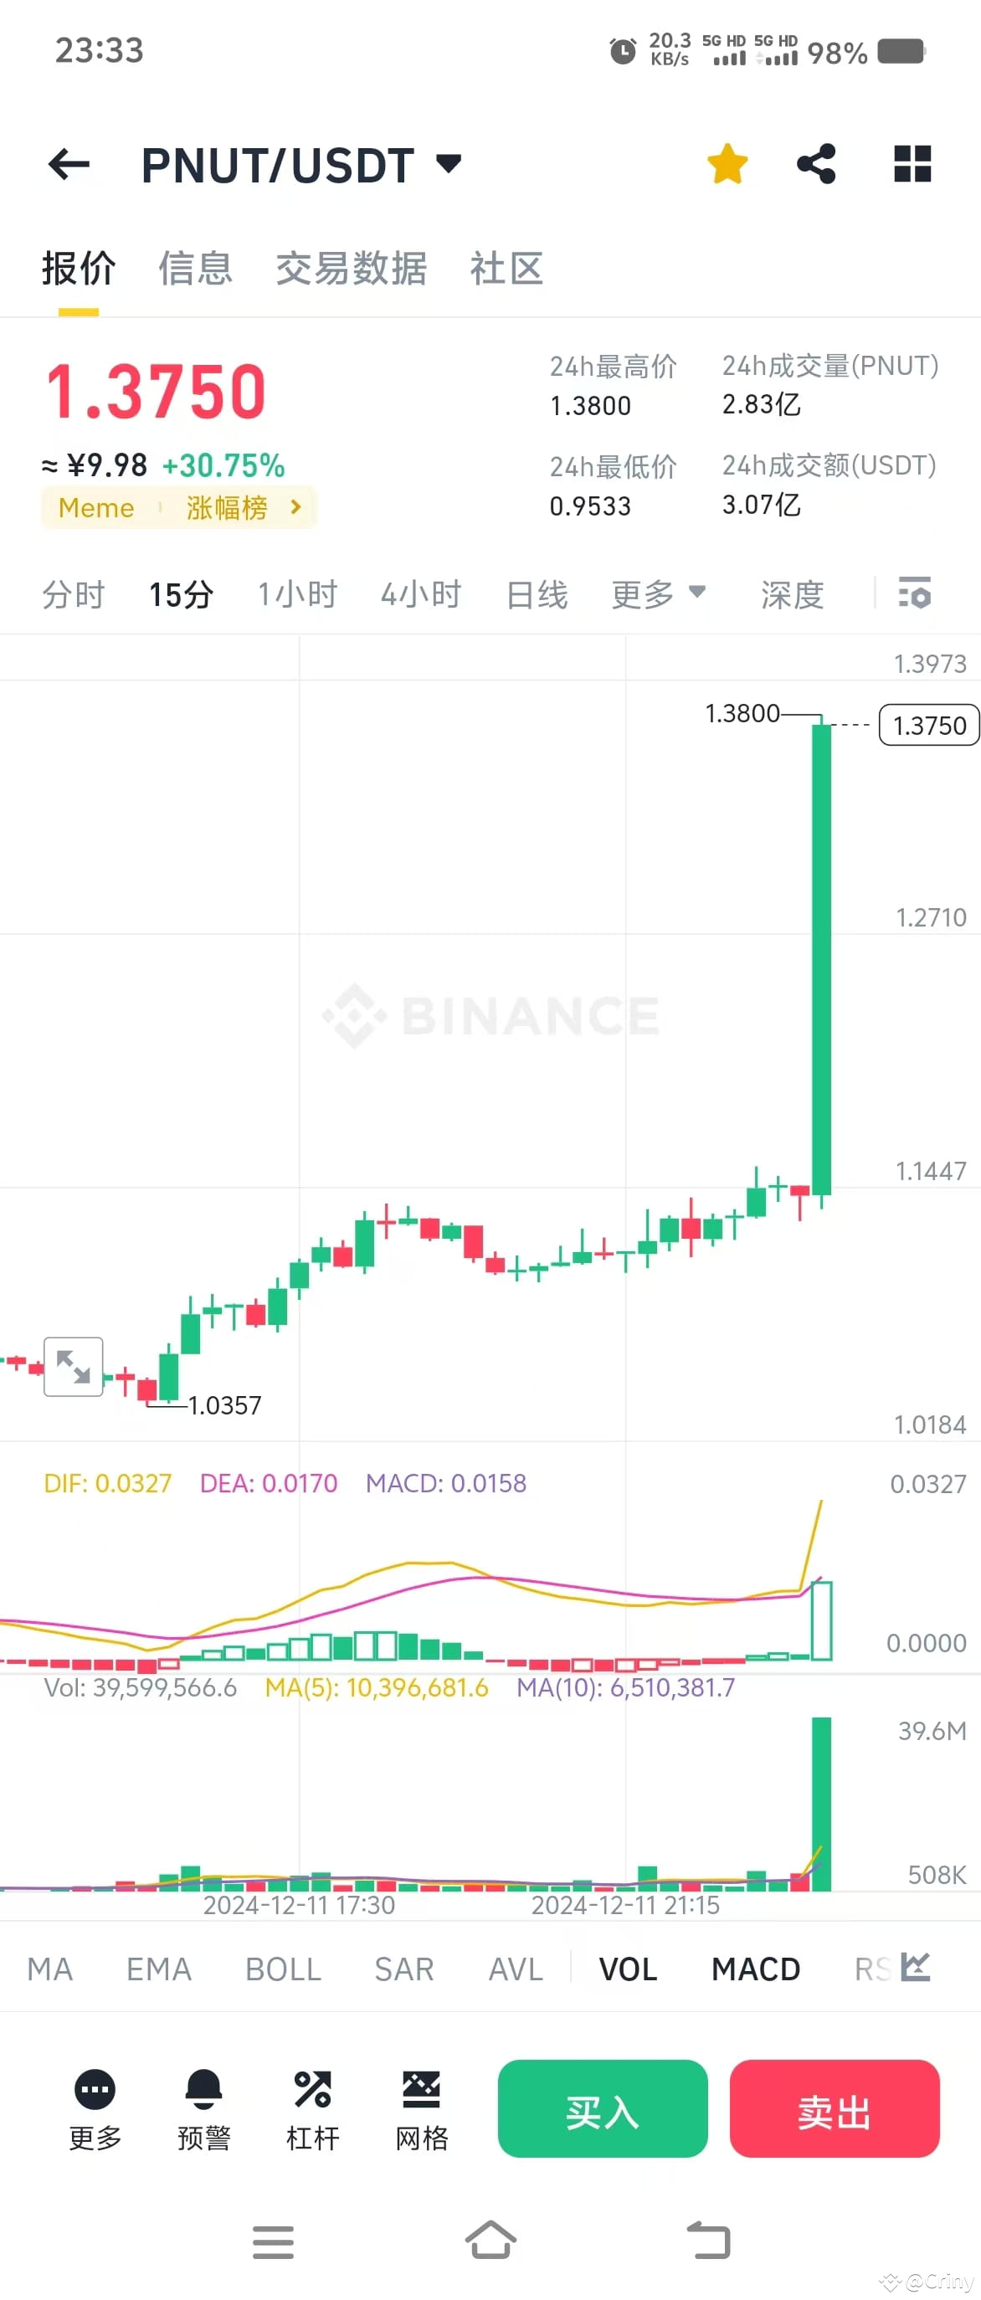Open the share icon
This screenshot has height=2300, width=981.
[817, 164]
